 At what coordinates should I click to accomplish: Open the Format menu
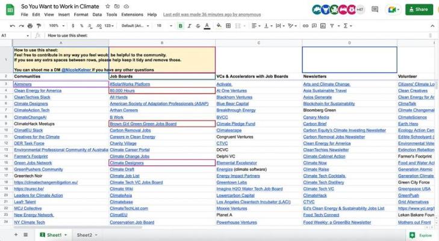(81, 14)
